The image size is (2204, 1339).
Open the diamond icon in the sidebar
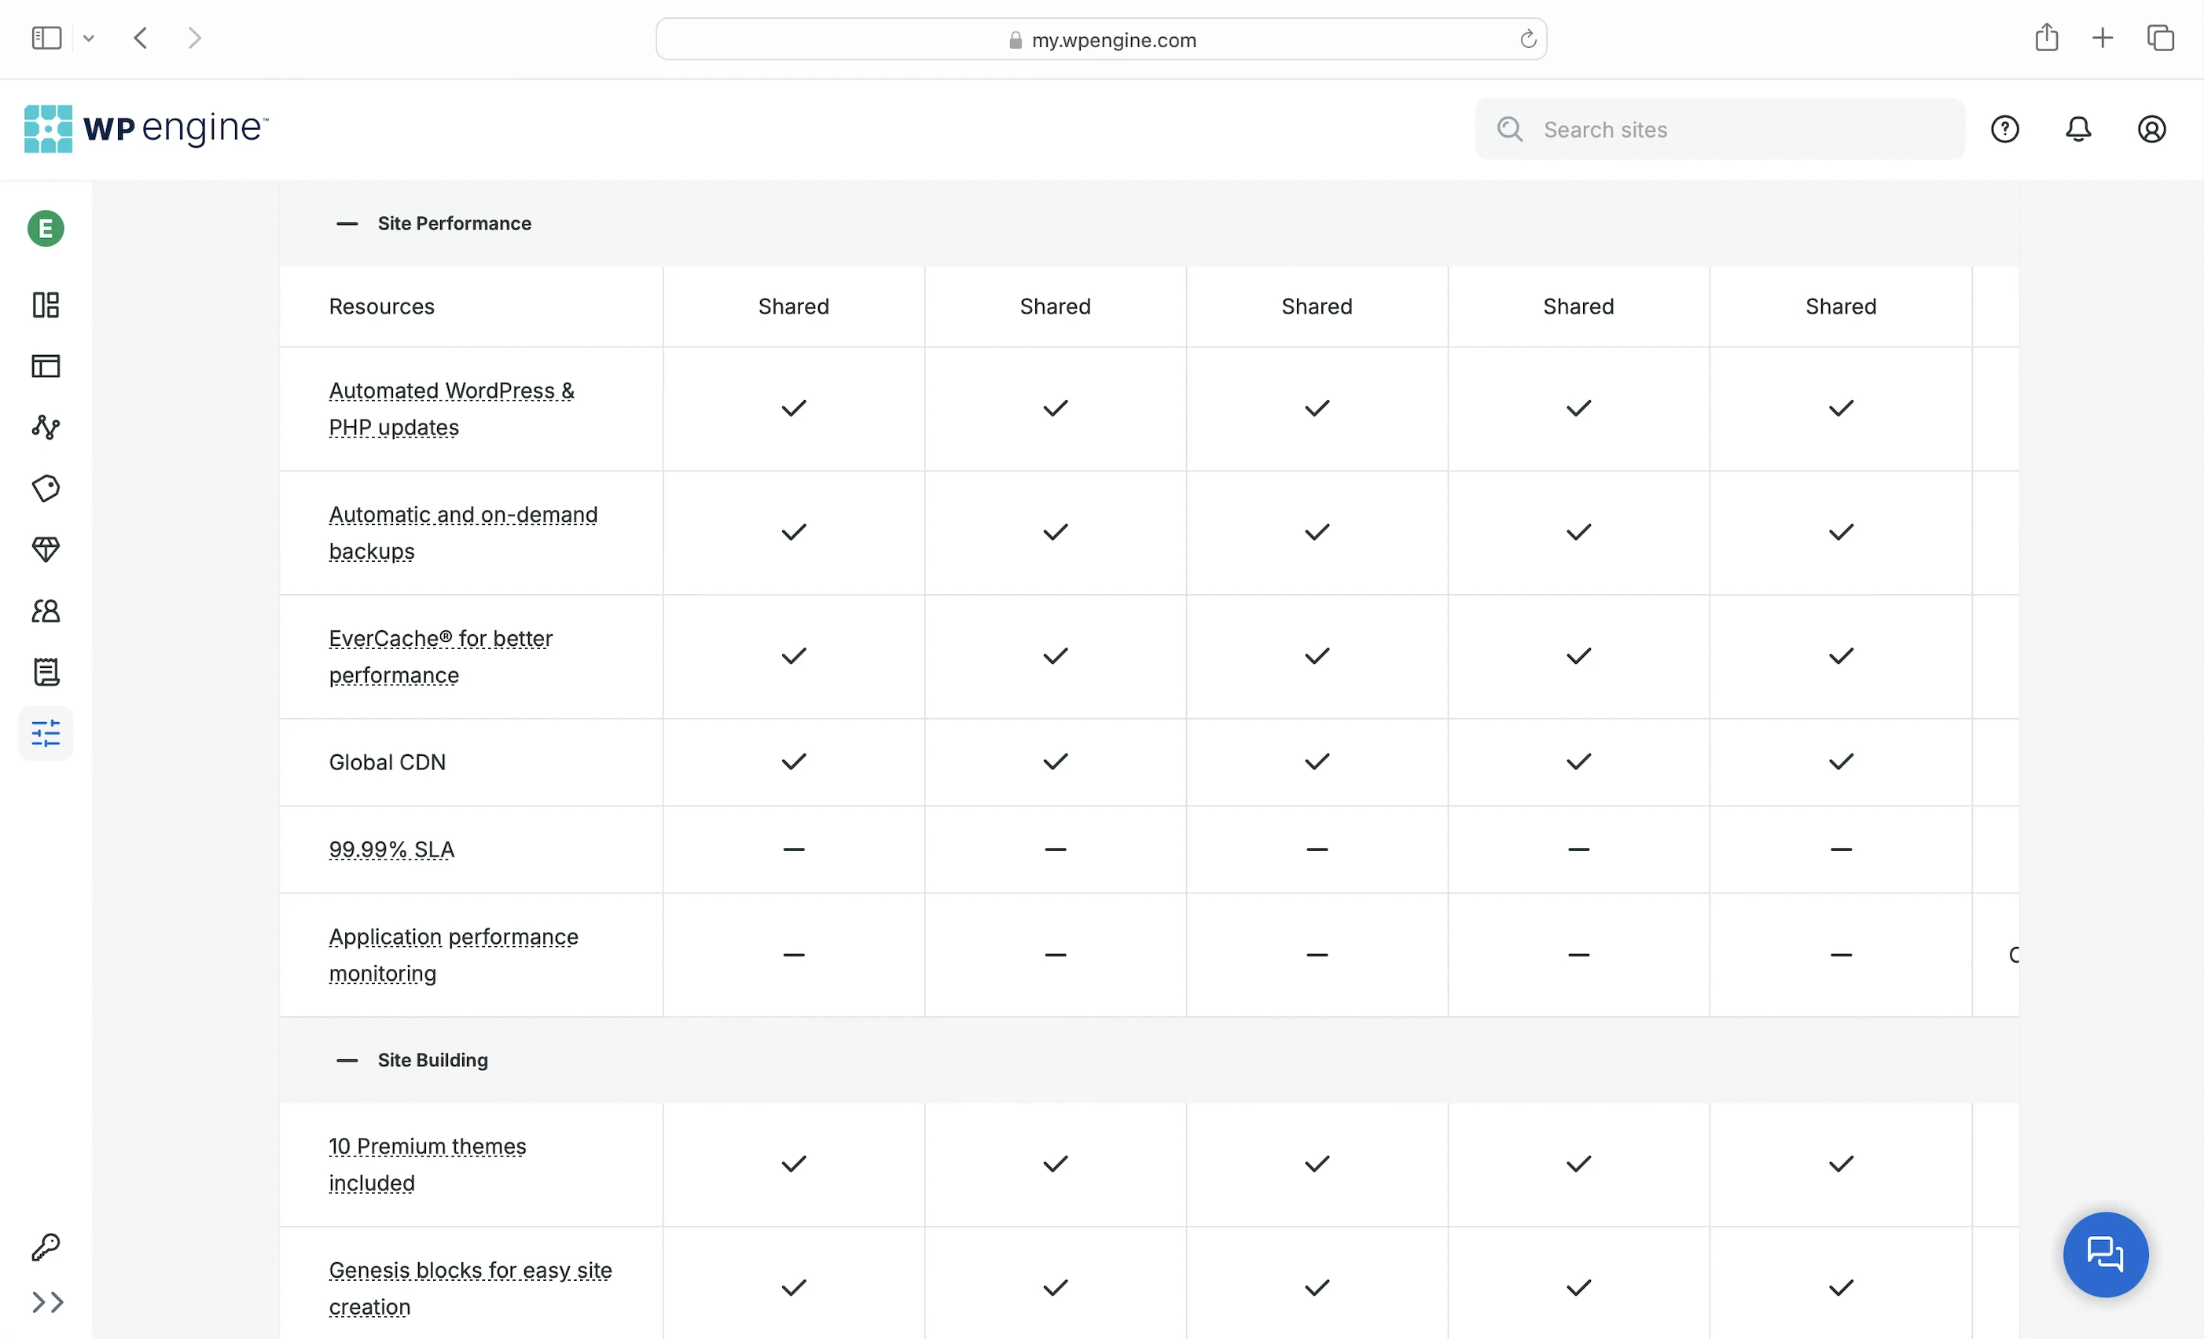[x=46, y=549]
